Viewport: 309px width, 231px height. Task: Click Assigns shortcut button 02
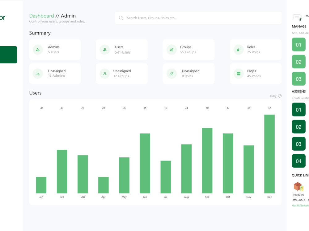(298, 127)
